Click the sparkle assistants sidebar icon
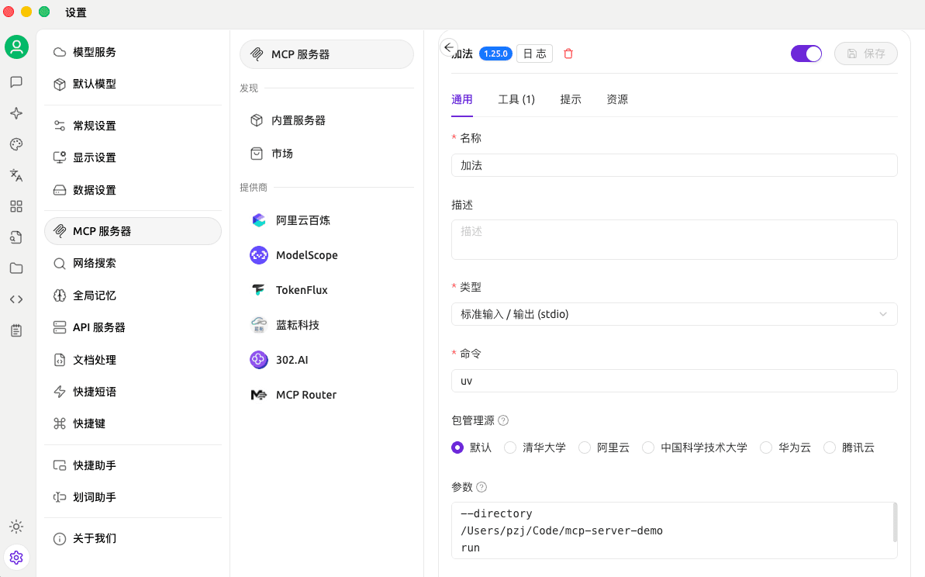This screenshot has height=577, width=925. tap(16, 113)
